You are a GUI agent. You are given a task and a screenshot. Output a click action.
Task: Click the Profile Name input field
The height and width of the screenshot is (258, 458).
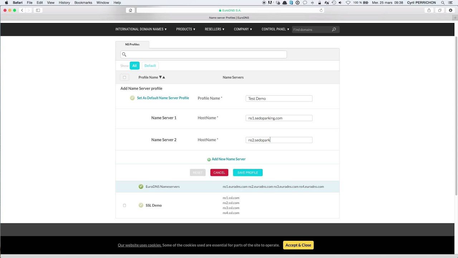[x=279, y=99]
